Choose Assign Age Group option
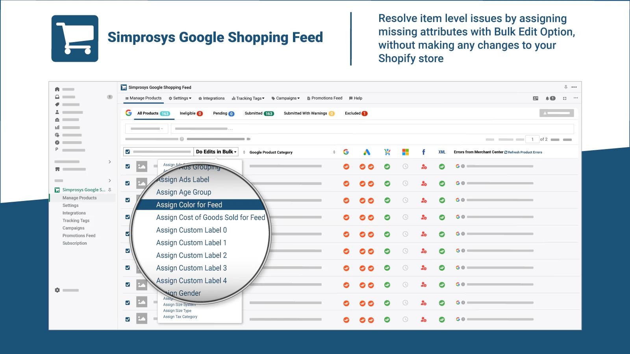This screenshot has width=630, height=354. tap(183, 192)
